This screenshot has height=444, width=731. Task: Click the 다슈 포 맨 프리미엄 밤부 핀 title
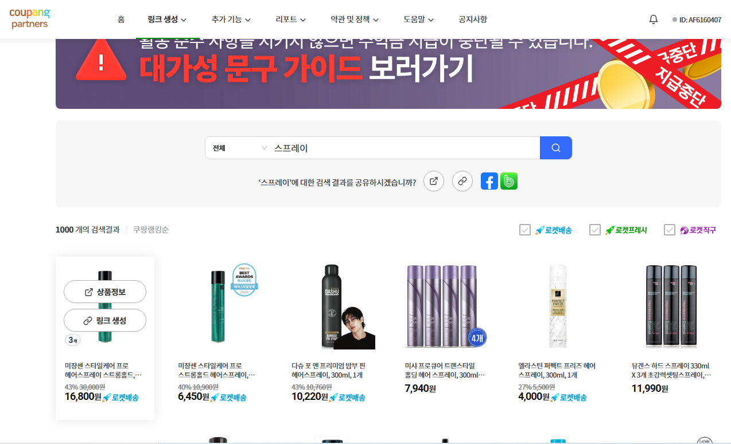(329, 370)
